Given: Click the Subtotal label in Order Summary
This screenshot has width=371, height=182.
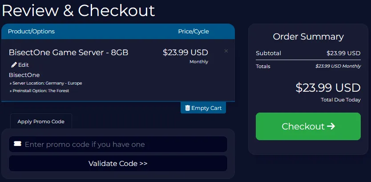Looking at the screenshot, I should pyautogui.click(x=268, y=53).
